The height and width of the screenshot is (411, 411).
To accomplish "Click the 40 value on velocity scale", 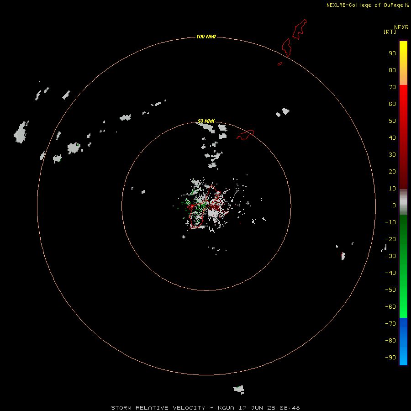I will tap(392, 137).
